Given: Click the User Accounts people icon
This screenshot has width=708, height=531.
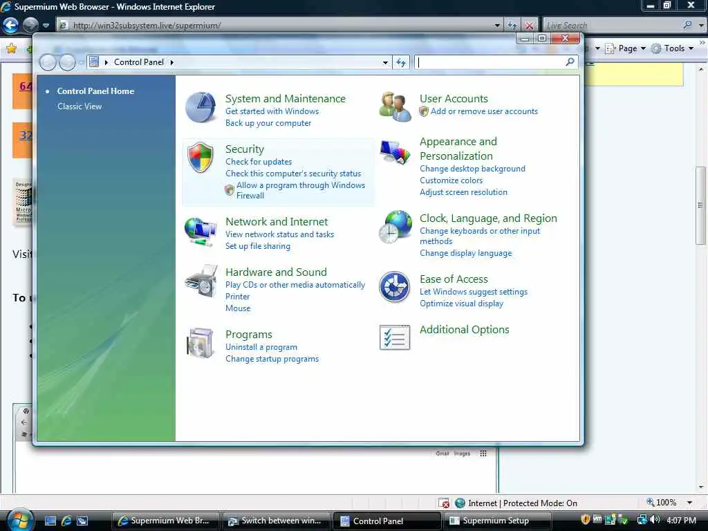Looking at the screenshot, I should pos(395,107).
